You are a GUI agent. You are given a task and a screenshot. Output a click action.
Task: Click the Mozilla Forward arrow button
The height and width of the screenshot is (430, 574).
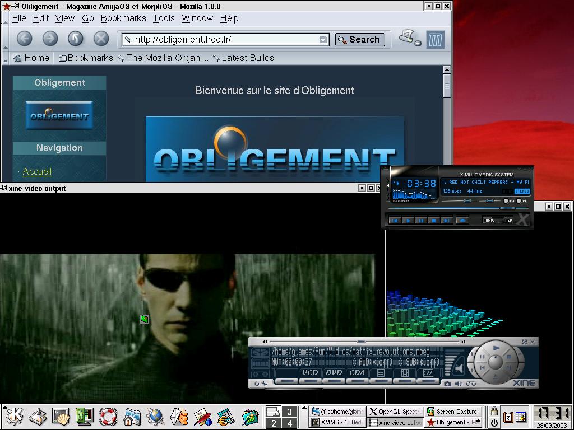(50, 39)
